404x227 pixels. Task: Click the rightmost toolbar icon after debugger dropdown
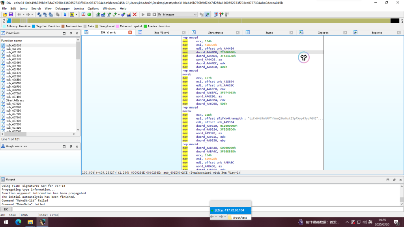[x=227, y=15]
